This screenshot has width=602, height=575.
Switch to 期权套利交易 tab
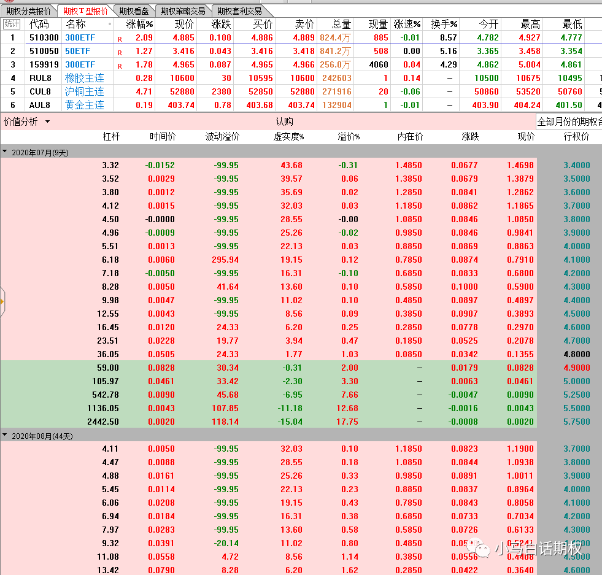pyautogui.click(x=239, y=11)
